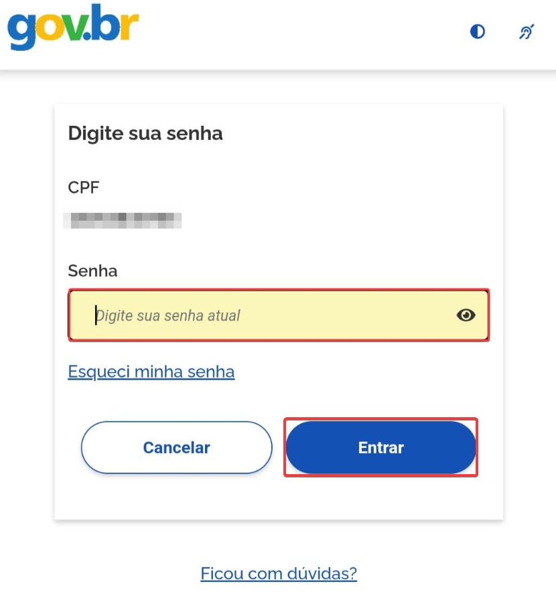Viewport: 556px width, 598px height.
Task: Click the CPF label
Action: coord(84,188)
